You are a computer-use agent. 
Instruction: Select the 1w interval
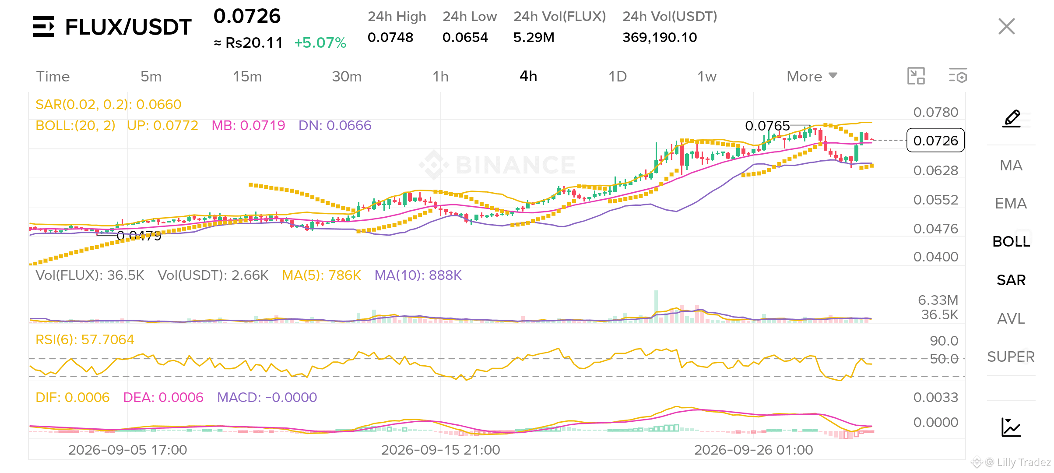707,76
